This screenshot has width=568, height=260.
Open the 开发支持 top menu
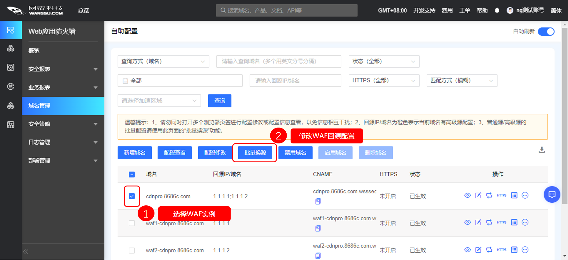424,10
